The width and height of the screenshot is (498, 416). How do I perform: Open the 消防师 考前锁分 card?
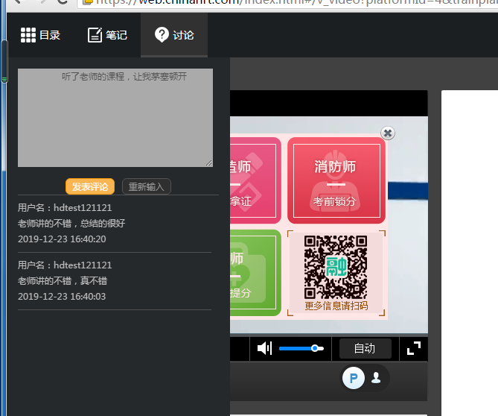tap(336, 180)
